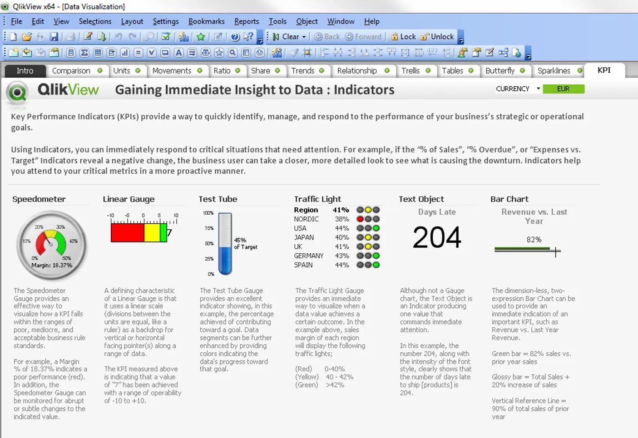Viewport: 638px width, 438px height.
Task: Create a Search Object icon
Action: tap(232, 53)
